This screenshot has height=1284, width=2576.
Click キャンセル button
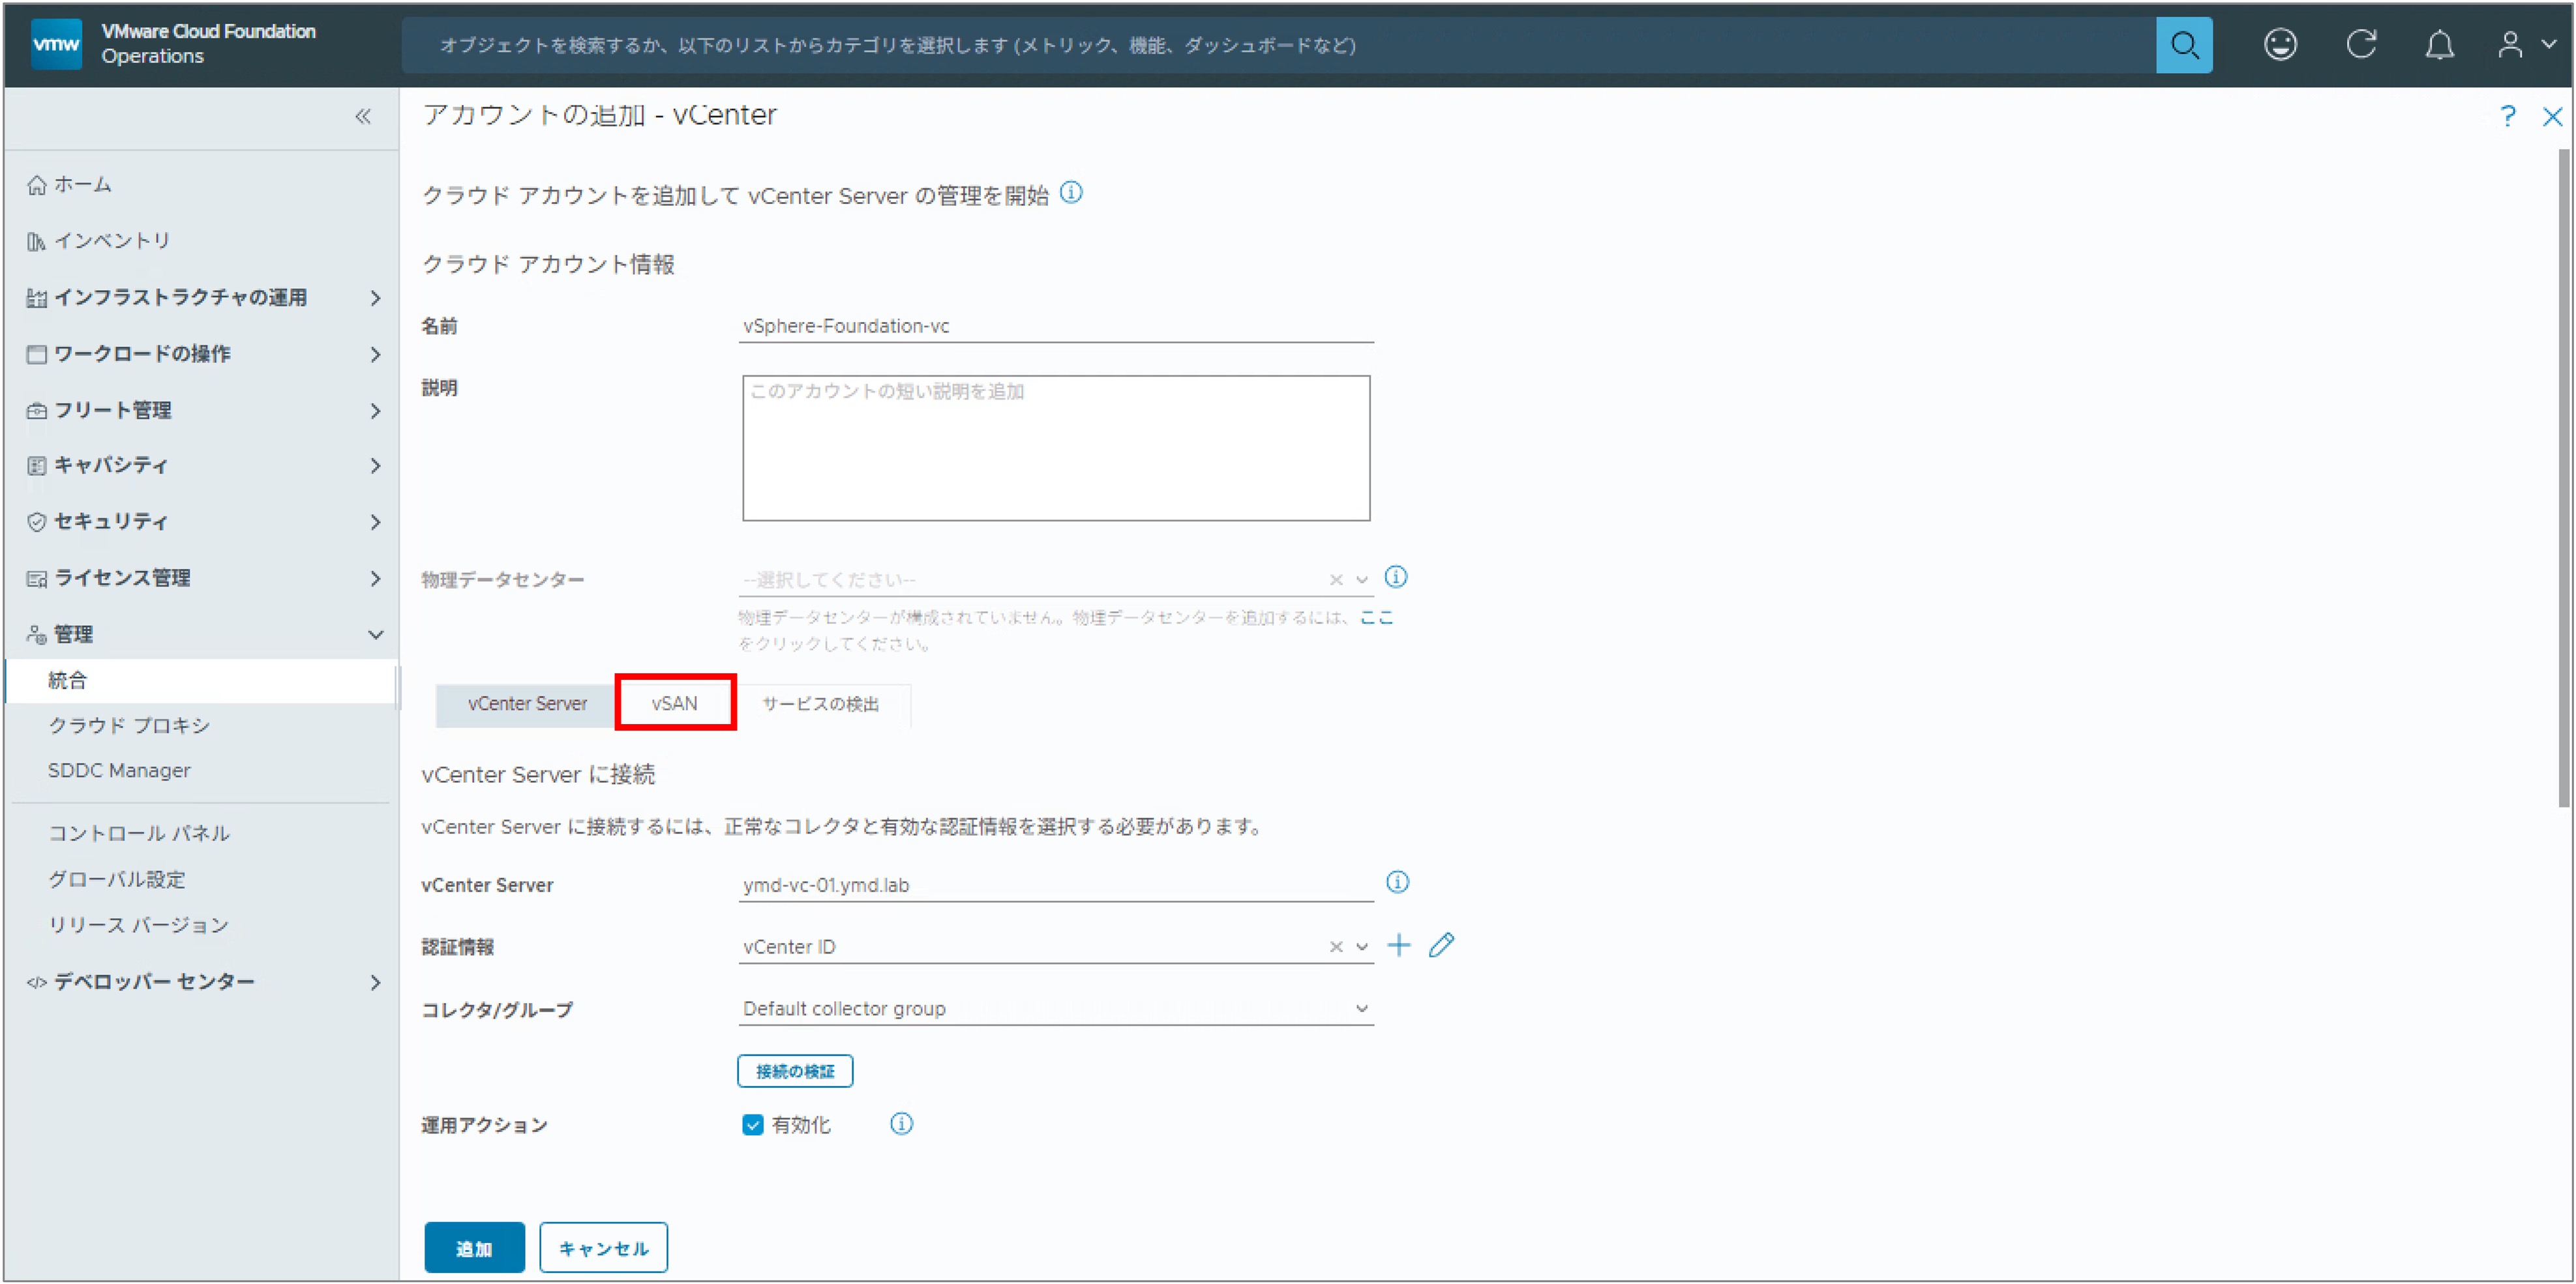tap(603, 1248)
